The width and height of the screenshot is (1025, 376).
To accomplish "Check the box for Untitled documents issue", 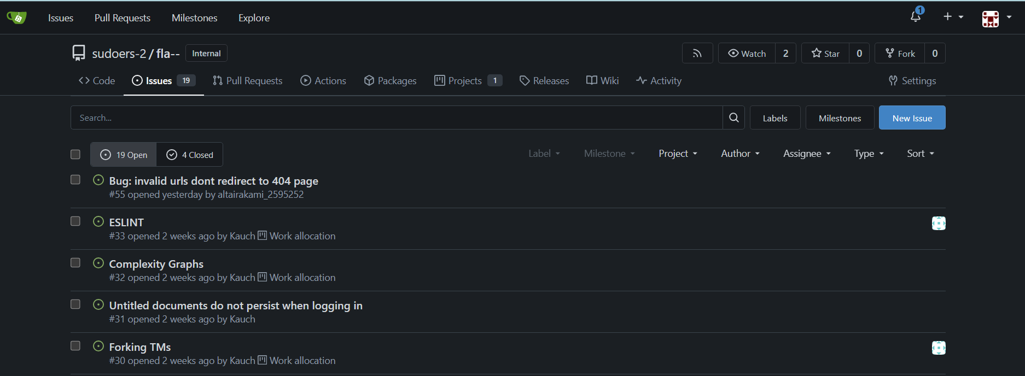I will (x=75, y=304).
